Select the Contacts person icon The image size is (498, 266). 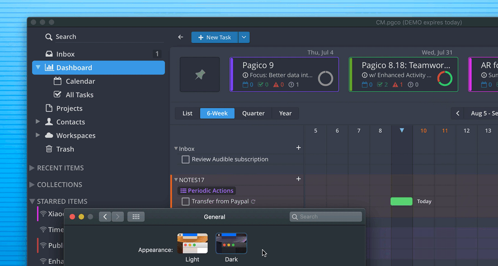tap(49, 122)
